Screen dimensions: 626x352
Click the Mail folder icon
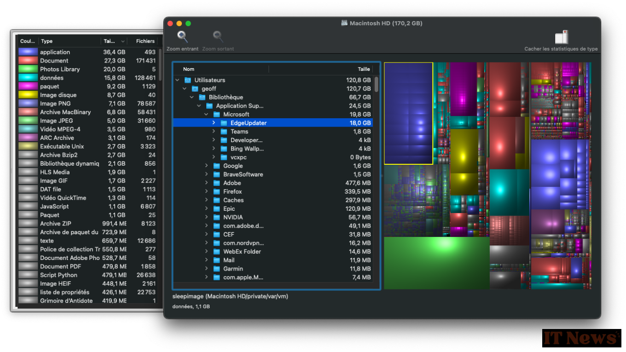click(x=216, y=260)
